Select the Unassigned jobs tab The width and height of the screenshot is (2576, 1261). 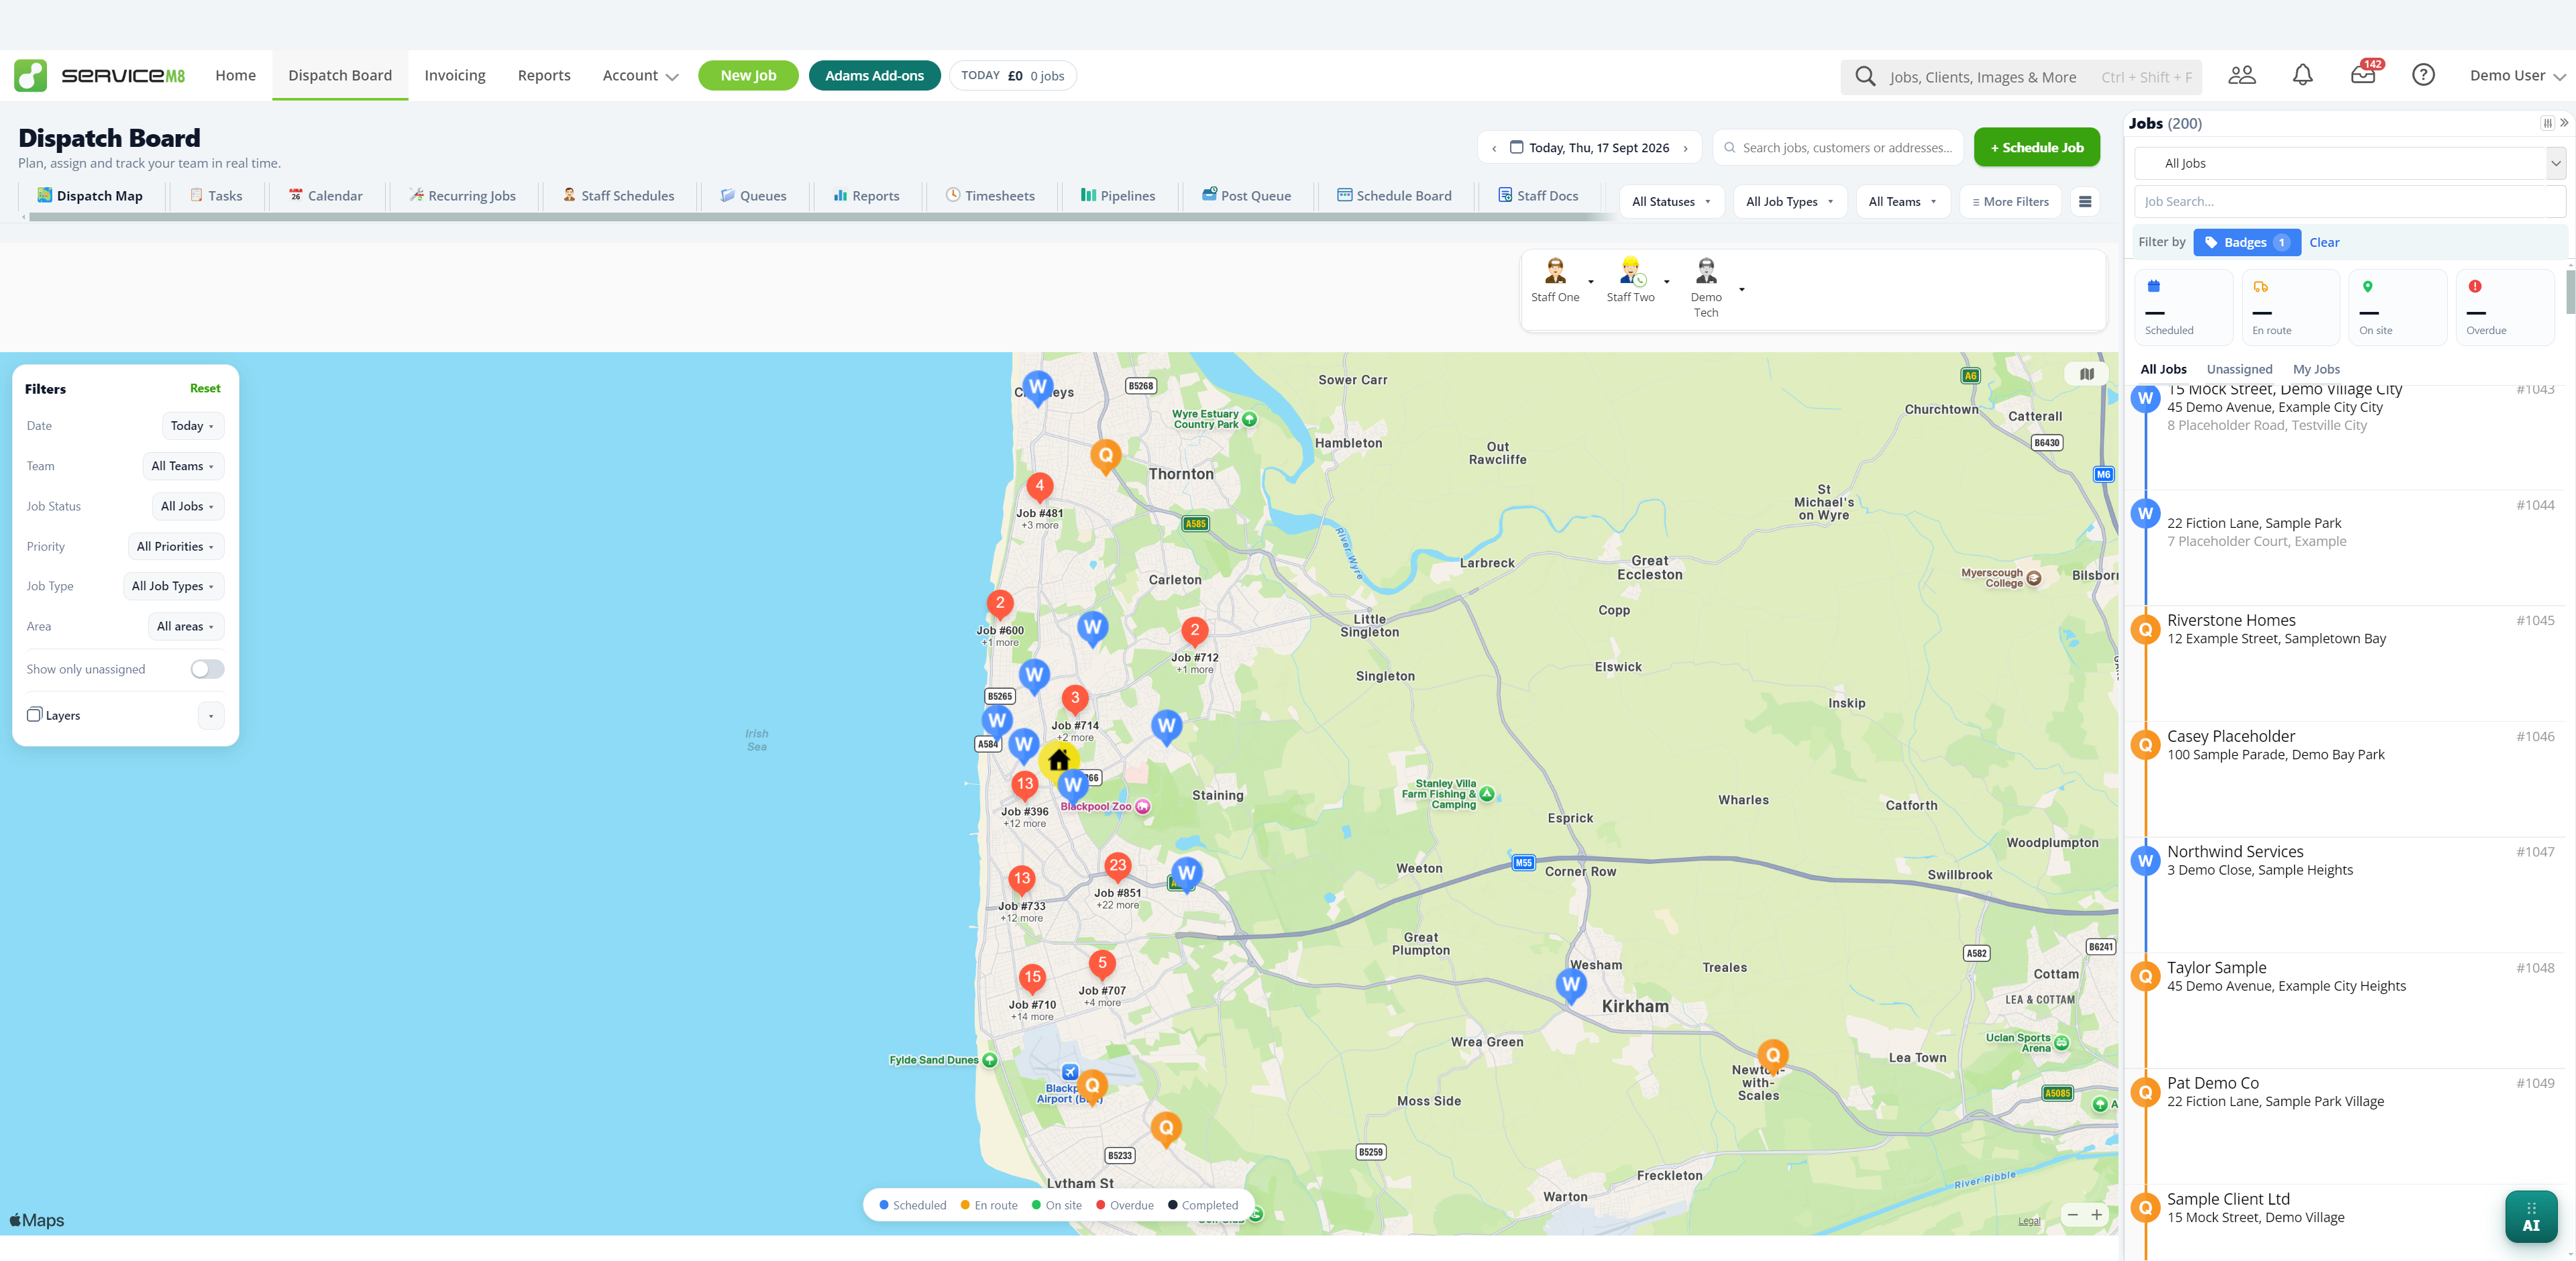pos(2239,369)
